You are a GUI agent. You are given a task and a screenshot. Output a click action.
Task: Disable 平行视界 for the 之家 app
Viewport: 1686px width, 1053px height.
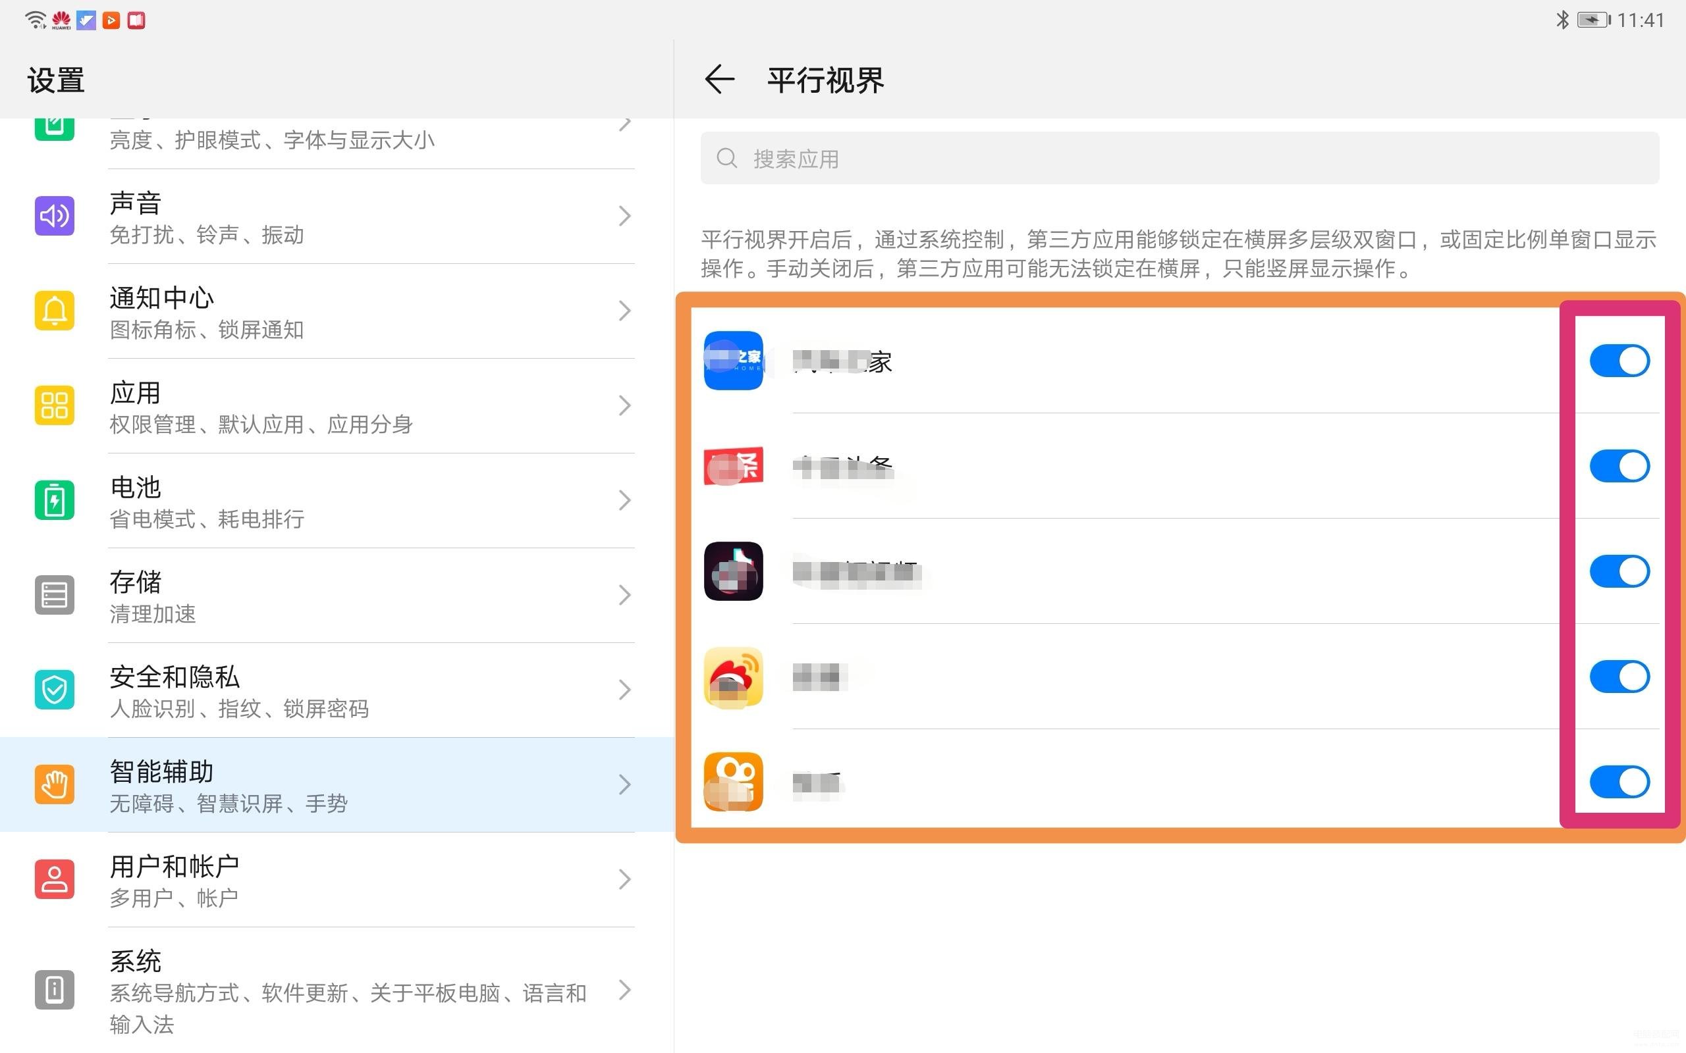click(1619, 361)
